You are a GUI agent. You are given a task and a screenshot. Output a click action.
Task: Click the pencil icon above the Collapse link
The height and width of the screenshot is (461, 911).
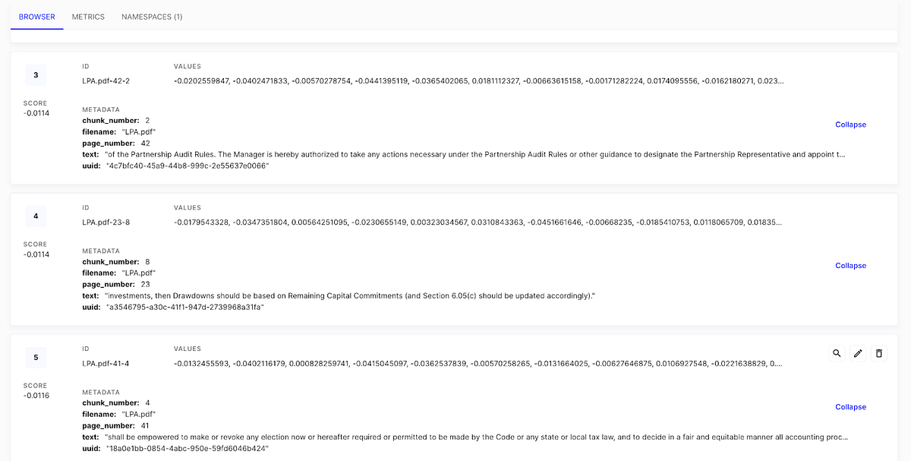click(x=858, y=352)
